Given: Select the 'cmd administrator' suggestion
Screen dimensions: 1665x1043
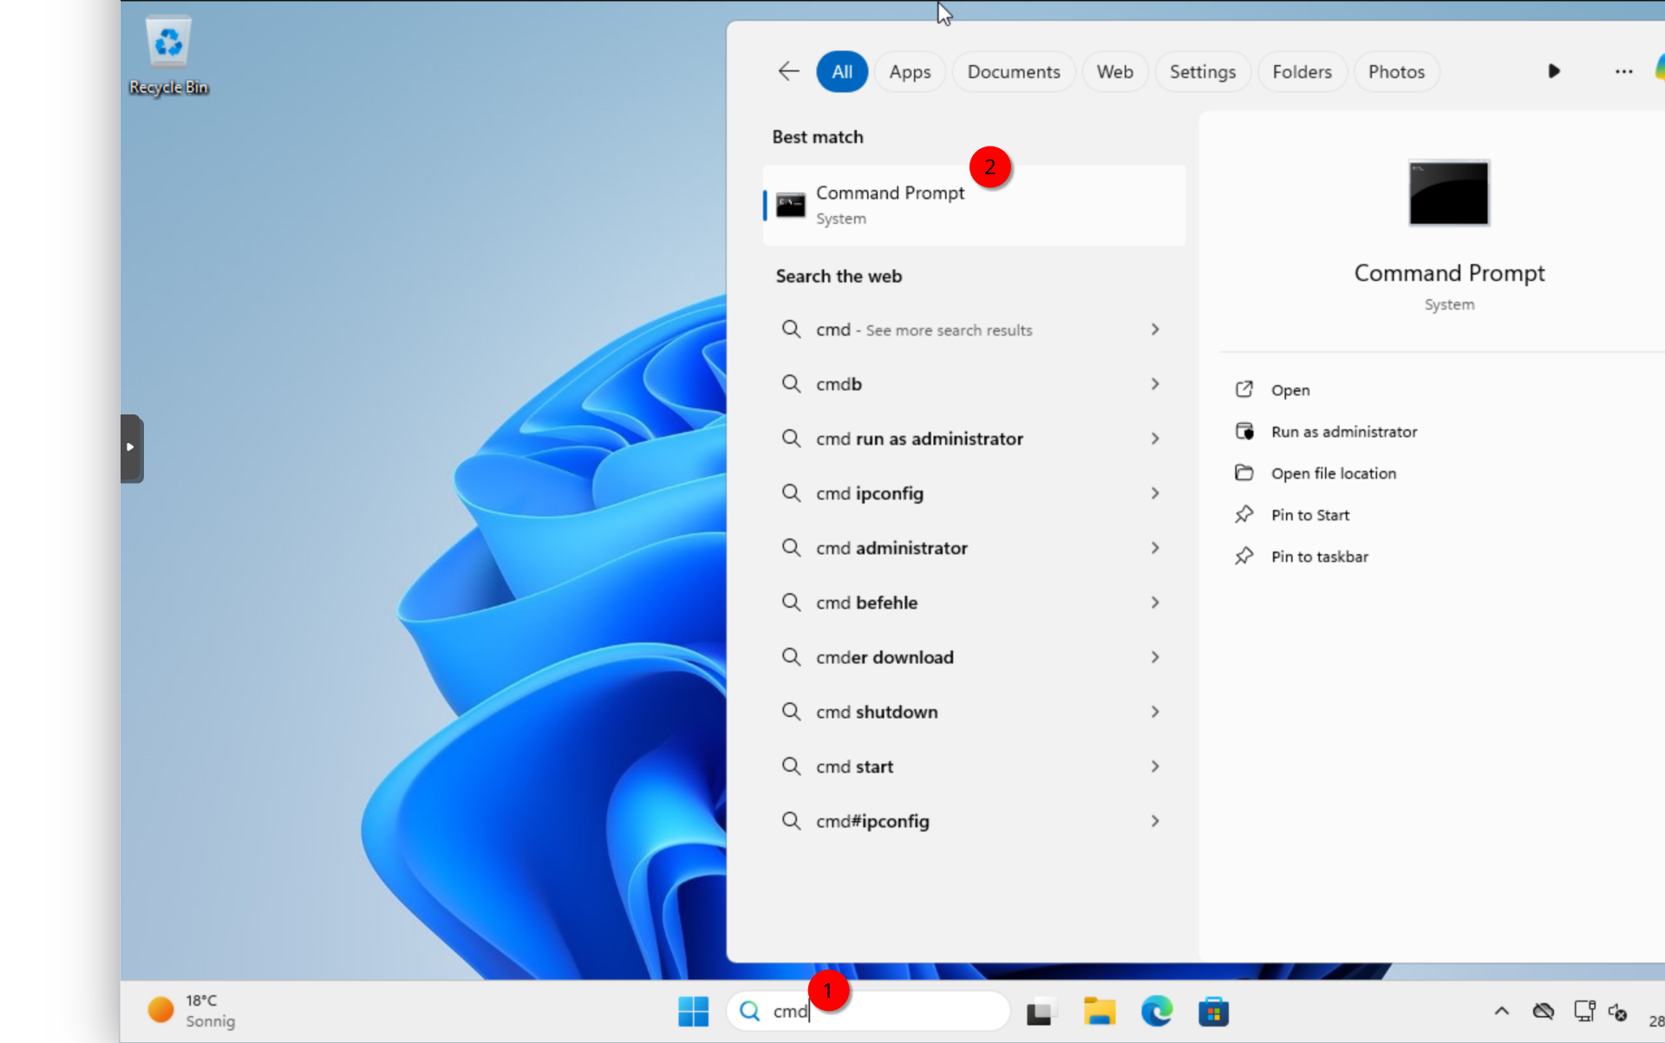Looking at the screenshot, I should (974, 548).
